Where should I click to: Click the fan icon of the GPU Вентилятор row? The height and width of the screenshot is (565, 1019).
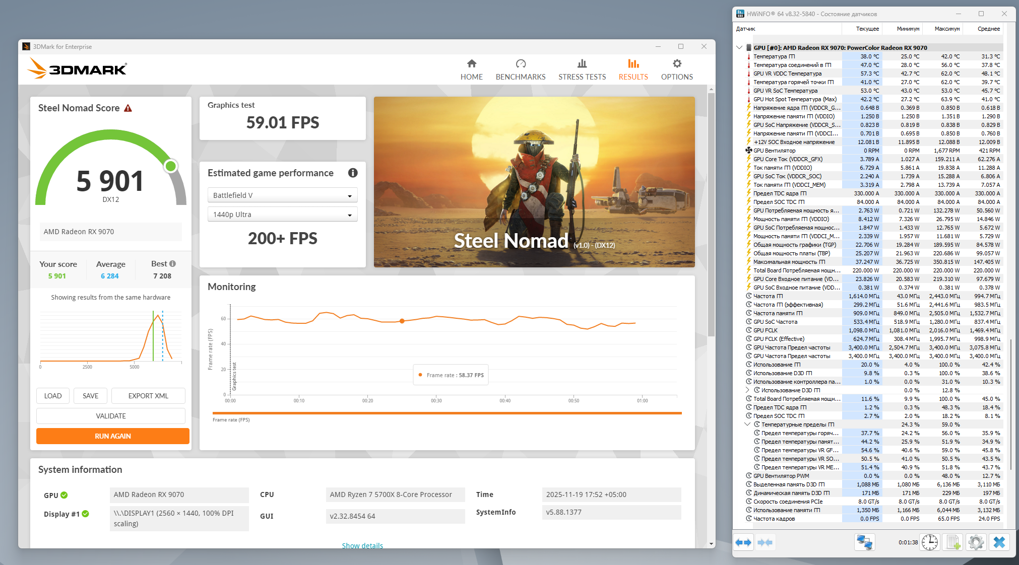(x=749, y=151)
